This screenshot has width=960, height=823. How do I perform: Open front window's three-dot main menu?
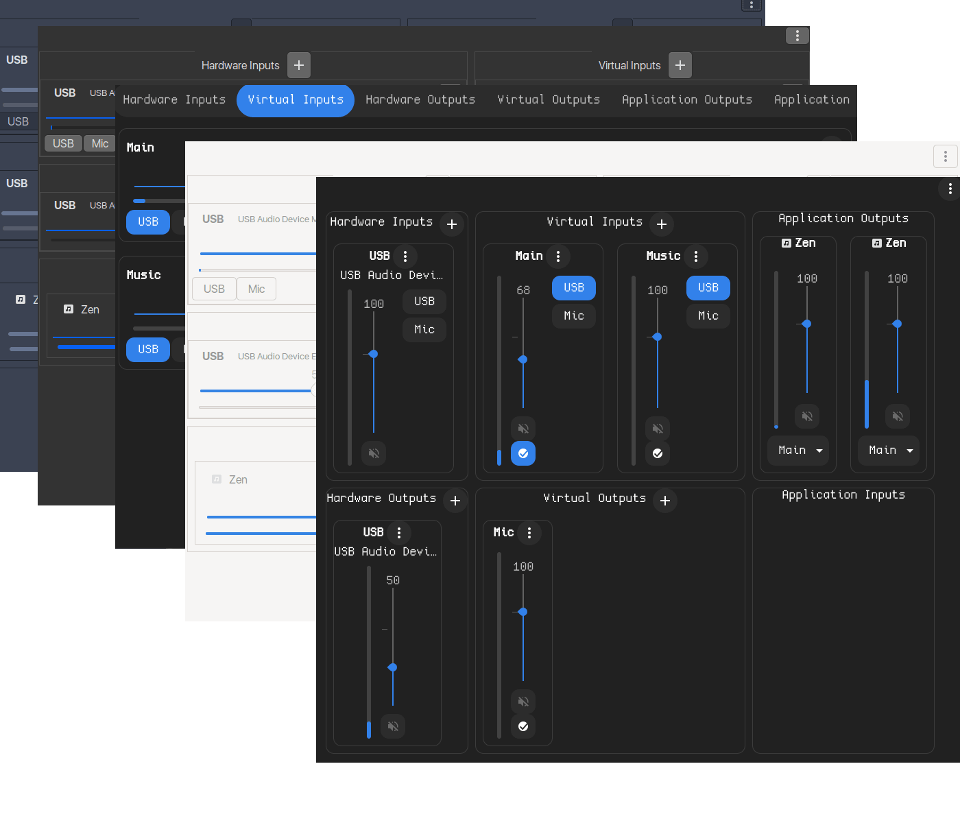click(x=950, y=189)
